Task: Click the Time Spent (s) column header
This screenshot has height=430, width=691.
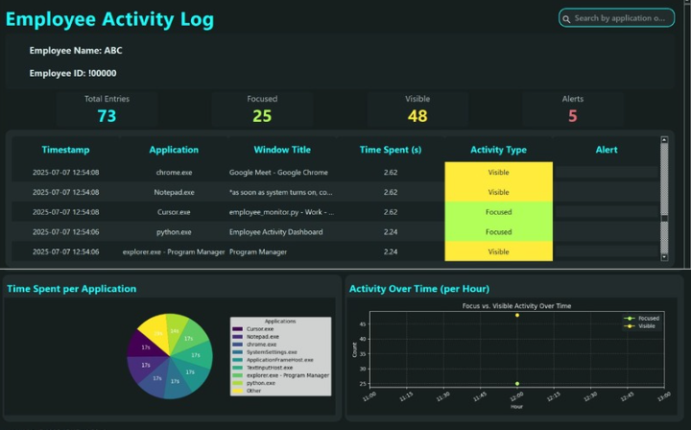Action: [390, 150]
